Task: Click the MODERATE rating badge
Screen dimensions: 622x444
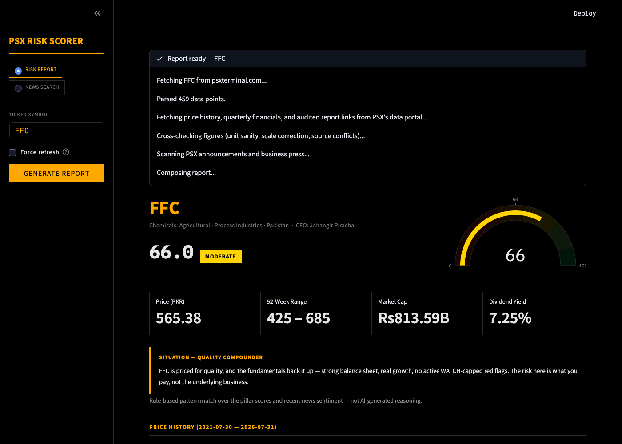Action: (x=221, y=257)
